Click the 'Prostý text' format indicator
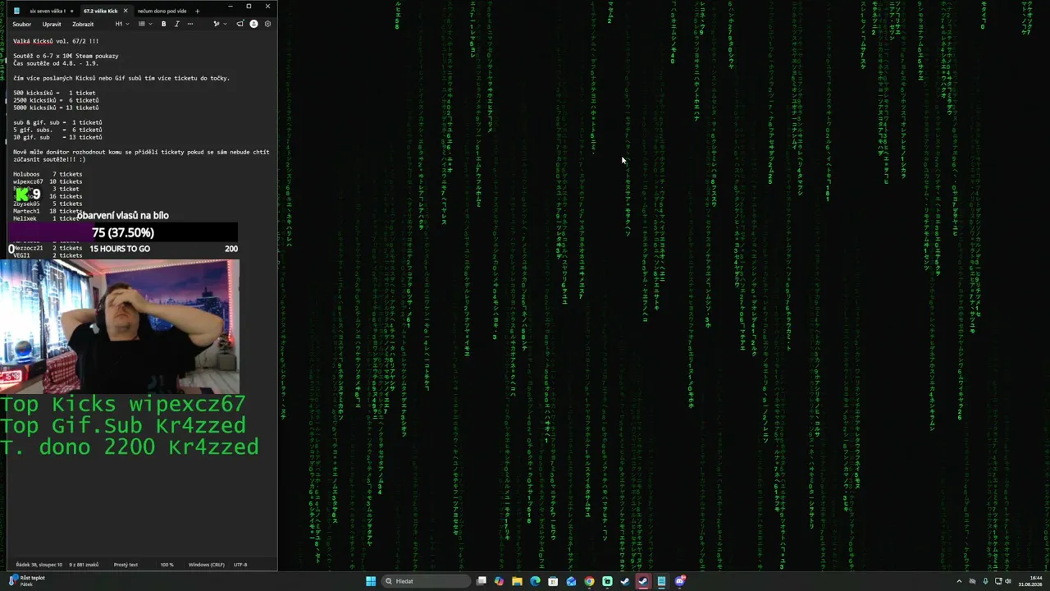The image size is (1050, 591). [126, 565]
